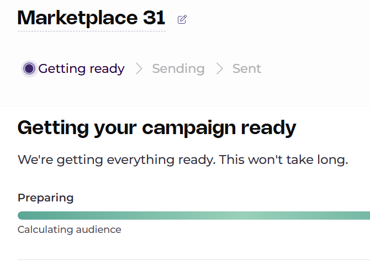Viewport: 370px width, 266px height.
Task: Select the Getting your campaign ready heading
Action: [x=157, y=128]
